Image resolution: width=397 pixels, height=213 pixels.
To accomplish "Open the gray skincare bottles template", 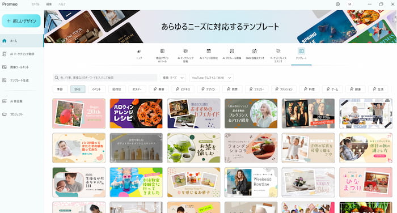I will pyautogui.click(x=136, y=148).
